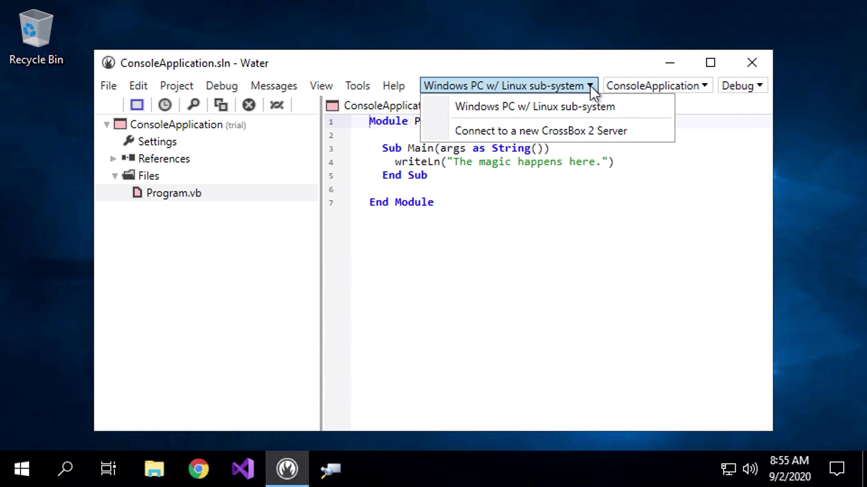867x487 pixels.
Task: Click the search magnifier toolbar icon
Action: pyautogui.click(x=193, y=105)
